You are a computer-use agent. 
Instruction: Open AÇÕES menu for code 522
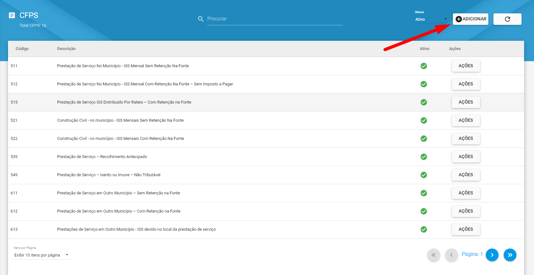point(466,139)
